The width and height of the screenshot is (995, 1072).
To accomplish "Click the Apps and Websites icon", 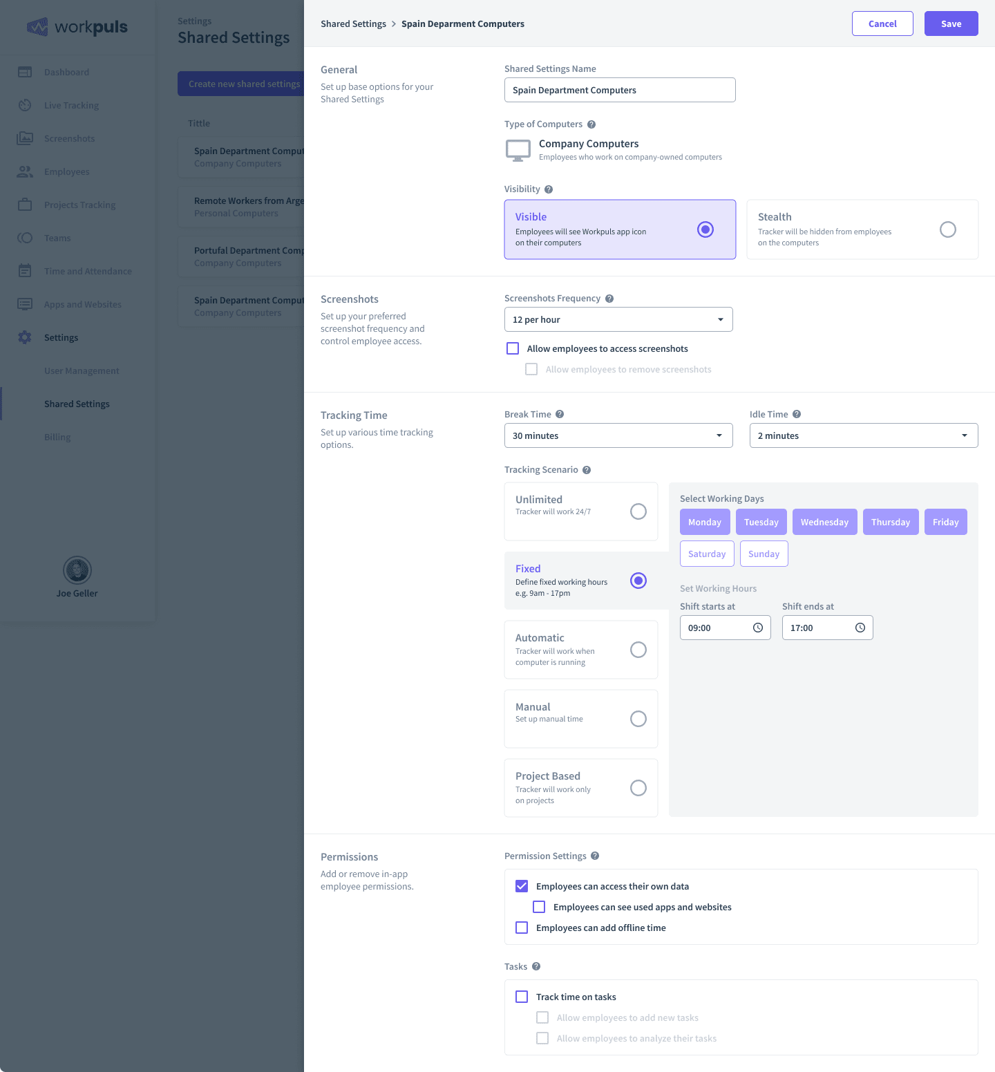I will coord(25,304).
